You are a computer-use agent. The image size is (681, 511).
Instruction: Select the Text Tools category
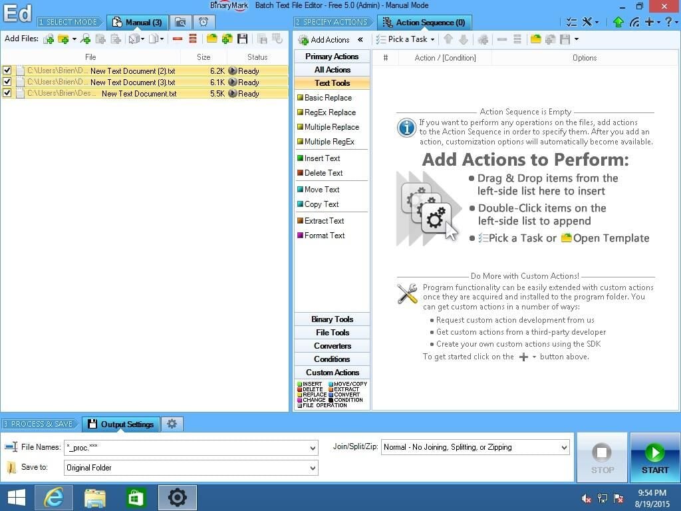[x=333, y=83]
